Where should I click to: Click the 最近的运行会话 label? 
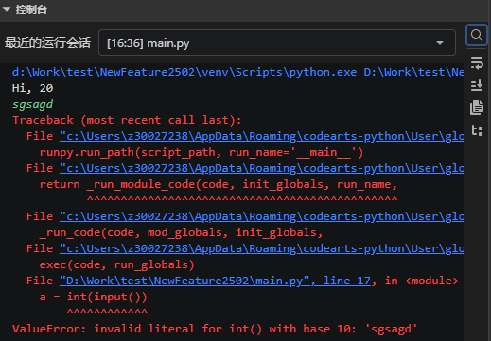tap(47, 43)
